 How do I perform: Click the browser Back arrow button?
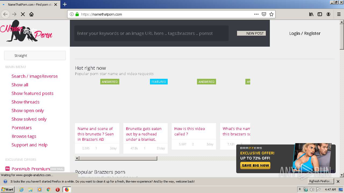click(x=5, y=14)
